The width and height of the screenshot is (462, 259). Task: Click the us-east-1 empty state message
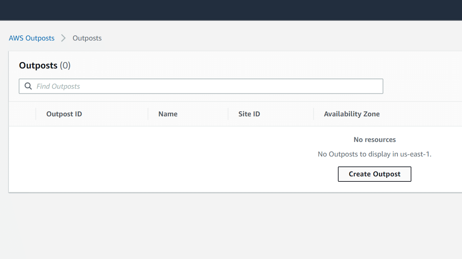374,154
